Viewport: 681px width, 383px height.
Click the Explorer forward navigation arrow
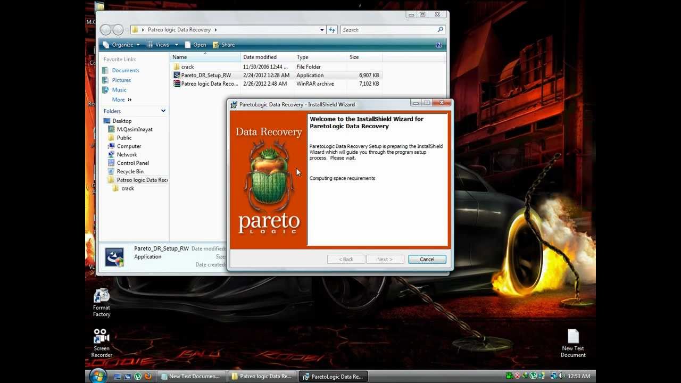point(118,30)
